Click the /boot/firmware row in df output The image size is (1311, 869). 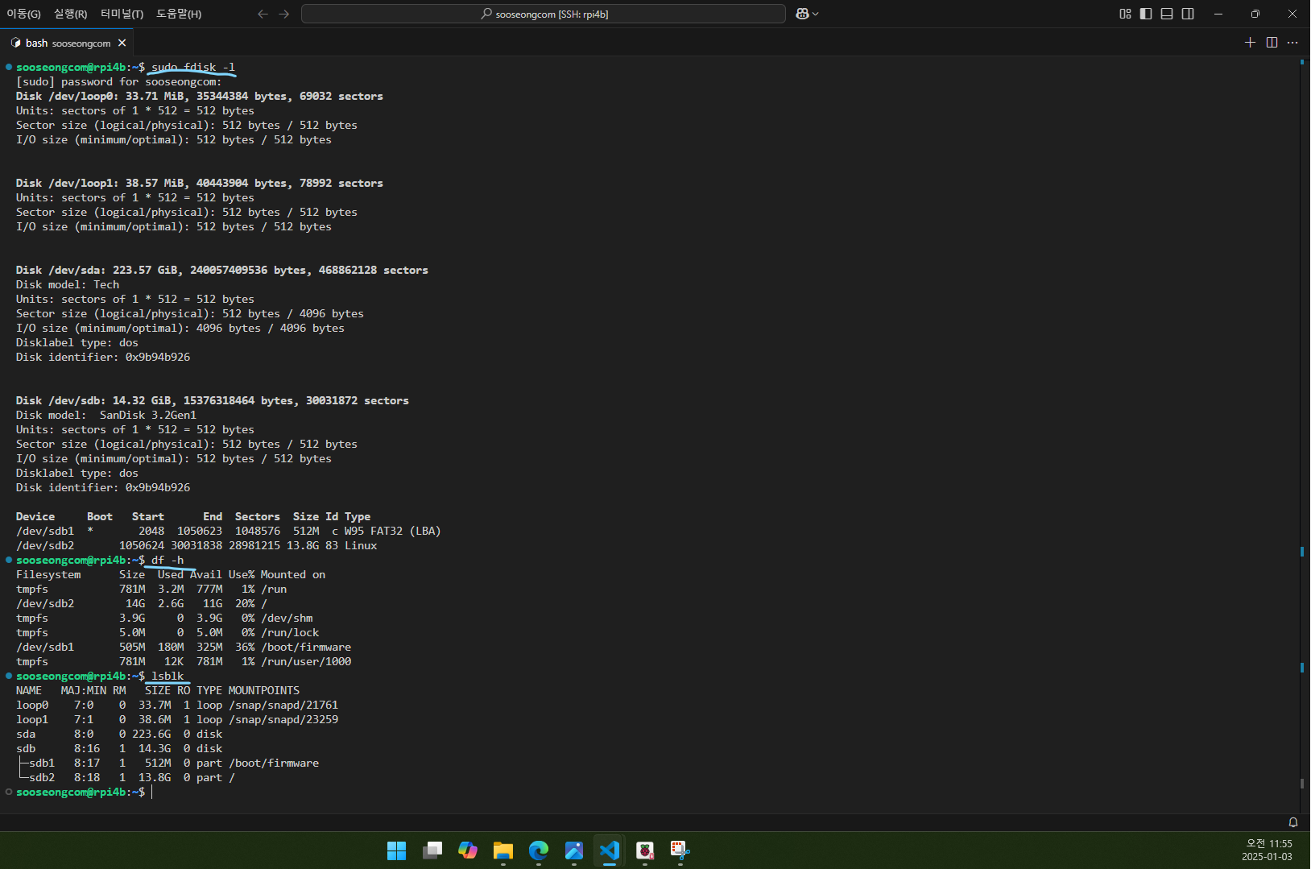(184, 647)
